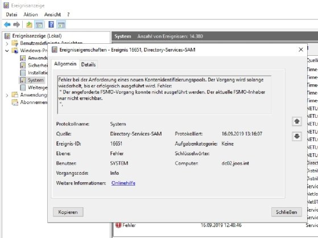Switch to the Details tab
Screen dimensions: 318x238
click(x=88, y=64)
